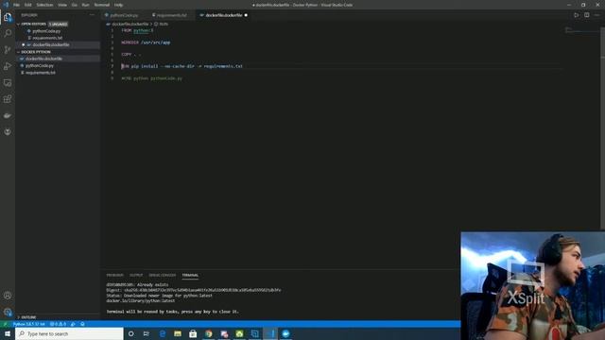Click the Windows Start button
Viewport: 605px width, 340px height.
(x=8, y=333)
